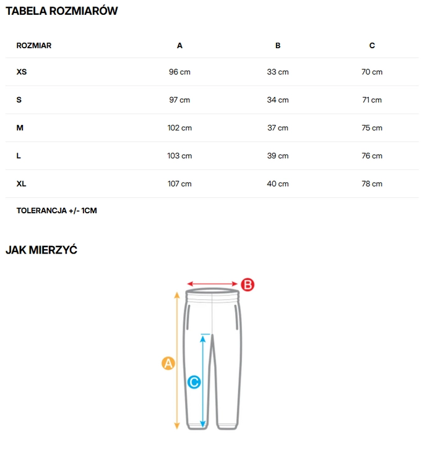Click the orange vertical length arrow
Viewport: 427px width, 455px height.
[x=177, y=360]
